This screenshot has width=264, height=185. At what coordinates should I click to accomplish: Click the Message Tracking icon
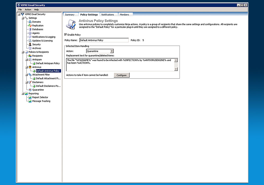pyautogui.click(x=30, y=101)
